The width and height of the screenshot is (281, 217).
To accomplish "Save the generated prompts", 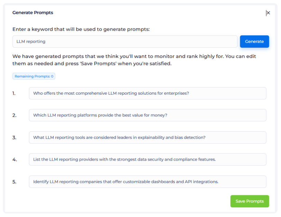I will tap(250, 201).
